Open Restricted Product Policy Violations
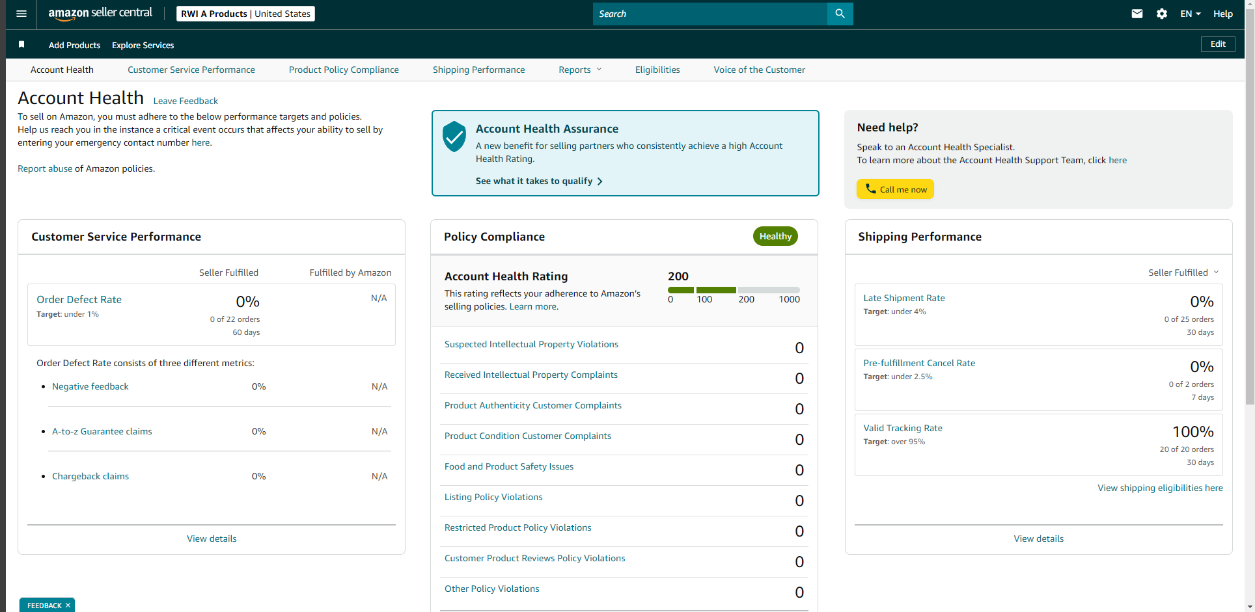 click(518, 527)
